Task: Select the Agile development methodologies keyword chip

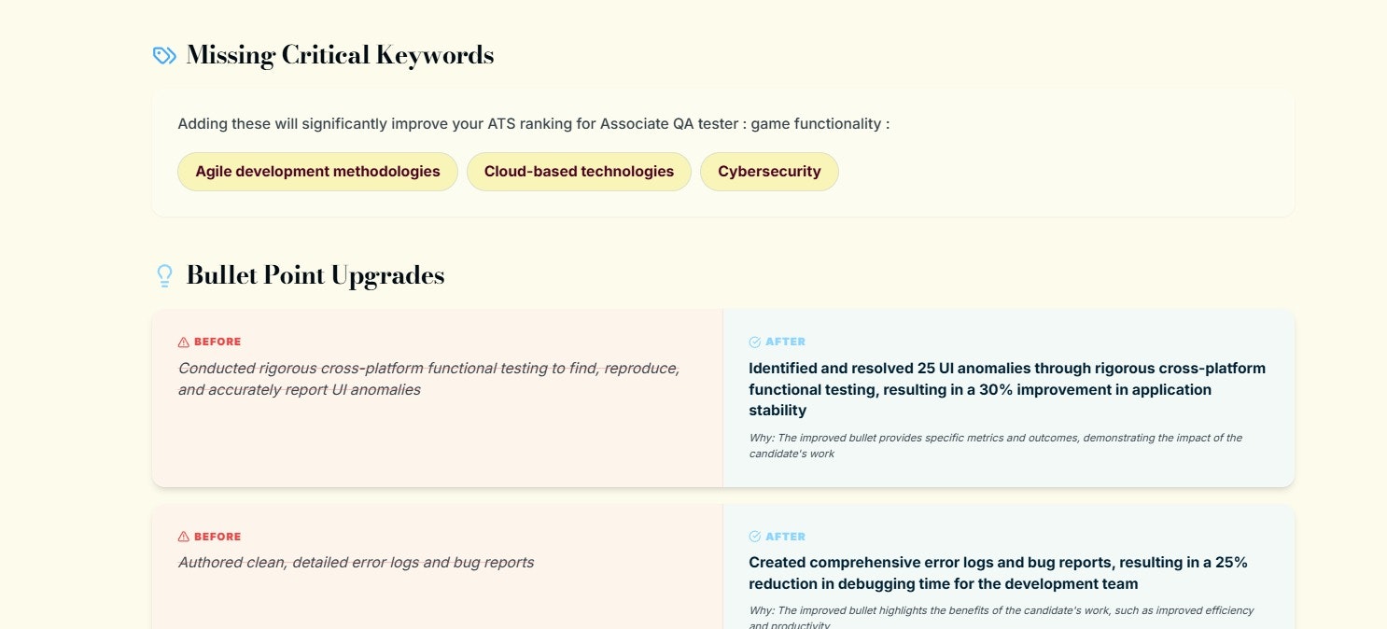Action: point(317,171)
